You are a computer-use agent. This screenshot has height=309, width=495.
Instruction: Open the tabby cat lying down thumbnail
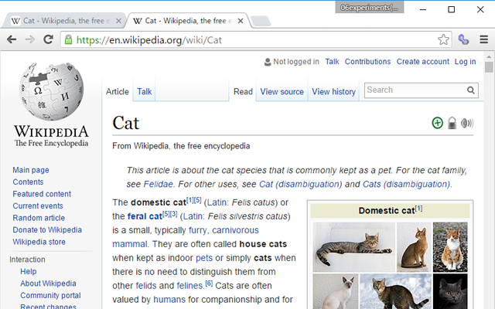(x=354, y=247)
